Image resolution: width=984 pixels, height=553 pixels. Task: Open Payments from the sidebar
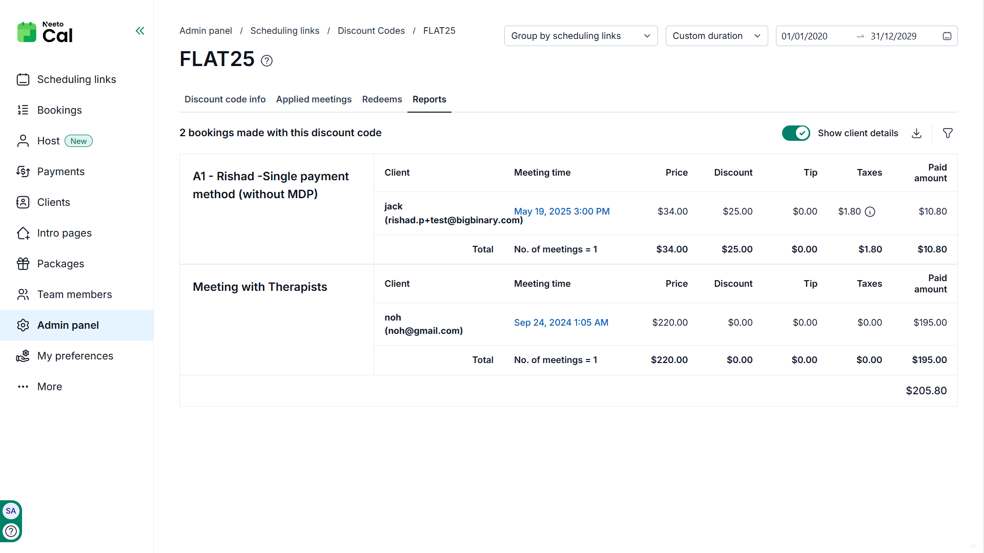coord(60,172)
